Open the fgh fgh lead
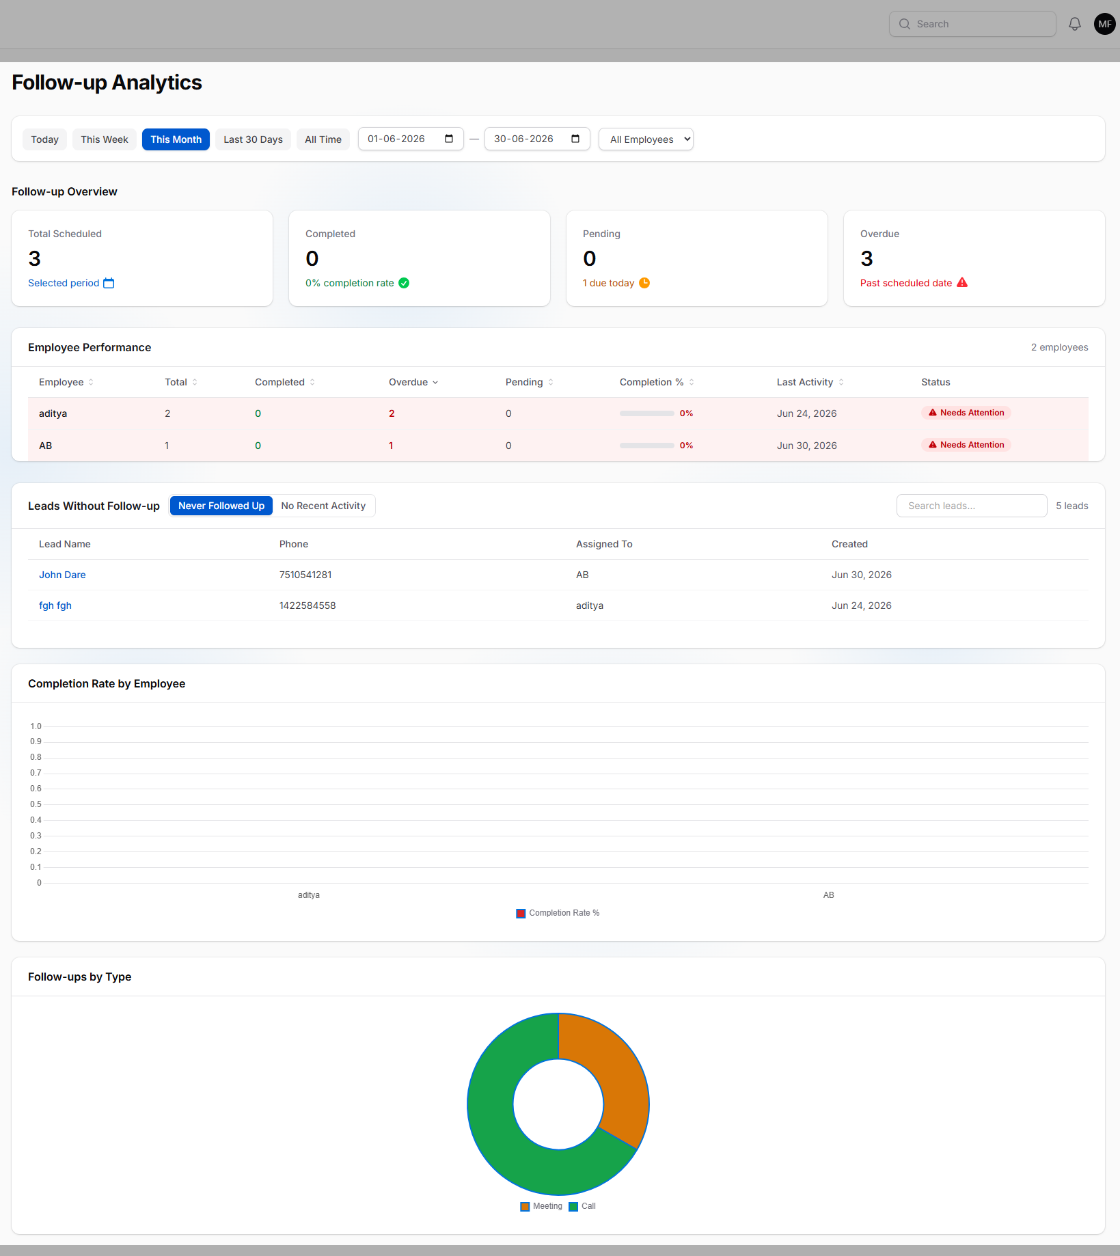The image size is (1120, 1256). [55, 605]
